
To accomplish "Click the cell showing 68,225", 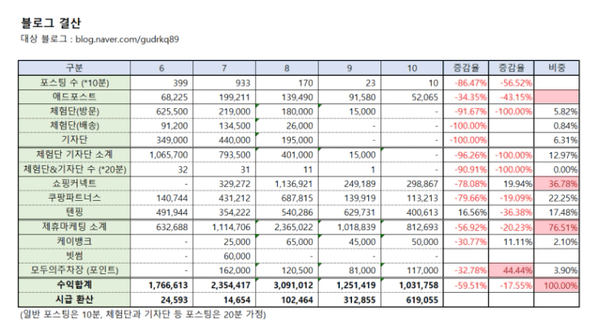I will 161,97.
